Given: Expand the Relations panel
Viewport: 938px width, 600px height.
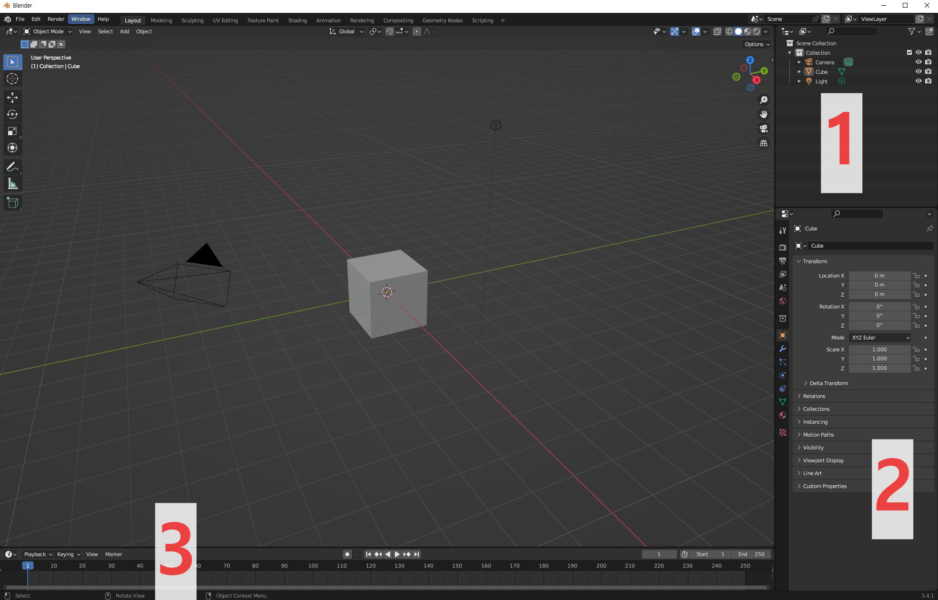Looking at the screenshot, I should click(x=814, y=396).
